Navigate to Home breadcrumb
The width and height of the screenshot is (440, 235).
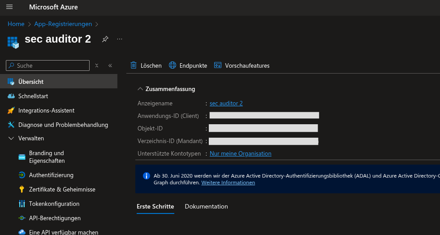click(16, 24)
